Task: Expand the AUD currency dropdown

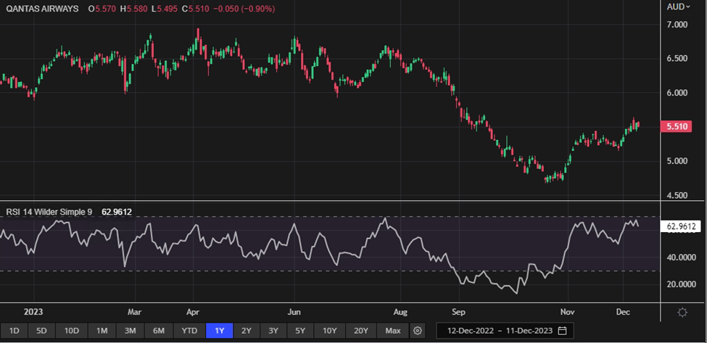Action: pos(679,7)
